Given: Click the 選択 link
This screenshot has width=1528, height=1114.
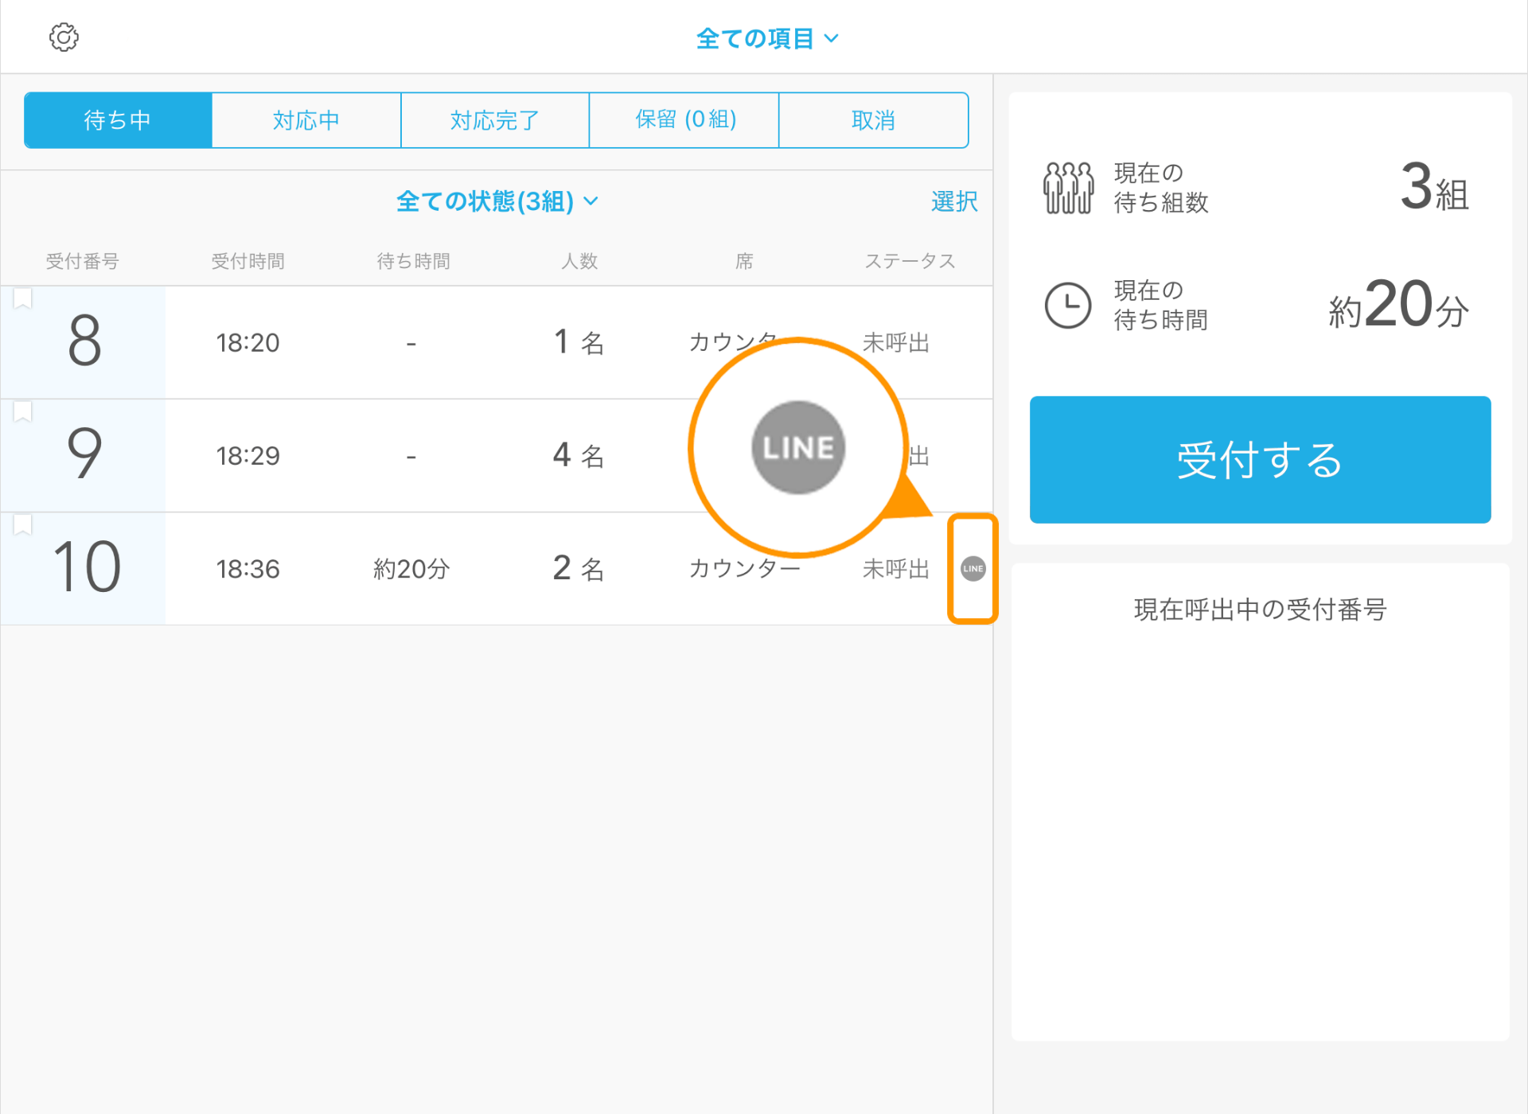Looking at the screenshot, I should point(954,201).
